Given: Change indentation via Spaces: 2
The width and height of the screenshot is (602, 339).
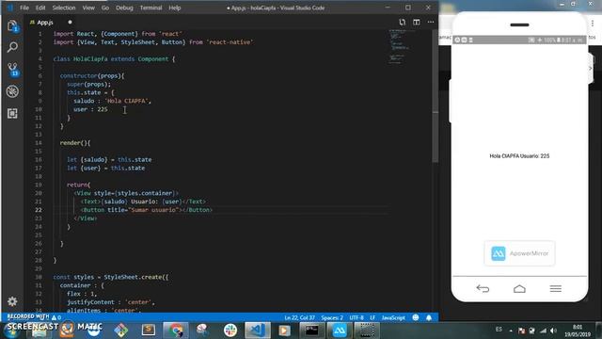Looking at the screenshot, I should (x=332, y=317).
